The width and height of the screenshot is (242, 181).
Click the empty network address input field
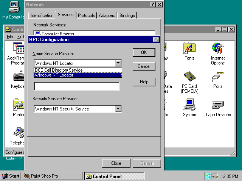click(x=77, y=86)
